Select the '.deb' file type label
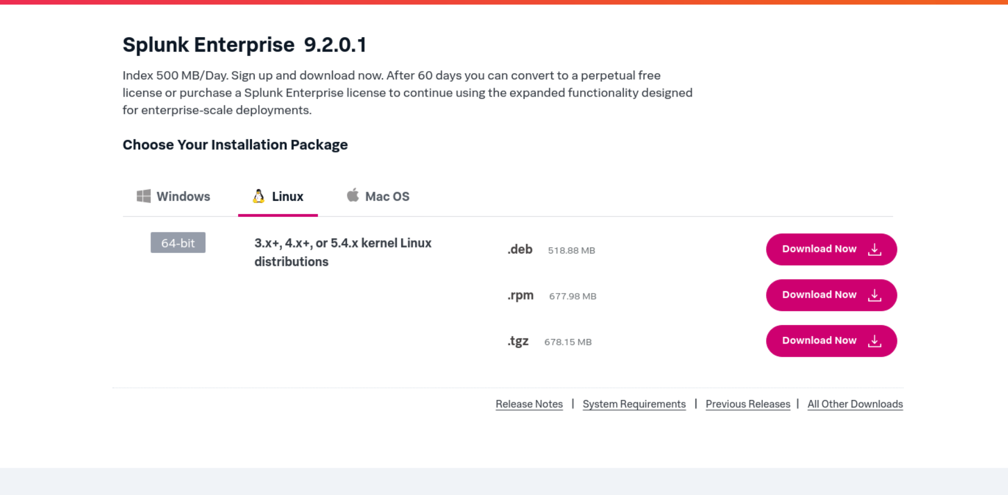The width and height of the screenshot is (1008, 495). point(520,250)
